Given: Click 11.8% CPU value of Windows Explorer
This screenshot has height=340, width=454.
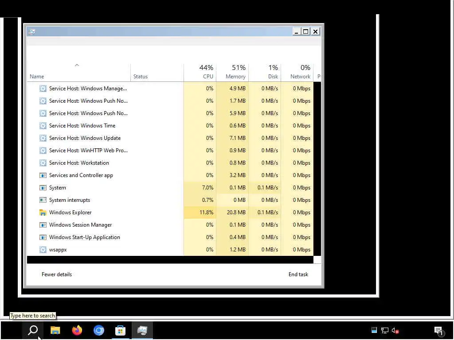Looking at the screenshot, I should click(x=206, y=212).
